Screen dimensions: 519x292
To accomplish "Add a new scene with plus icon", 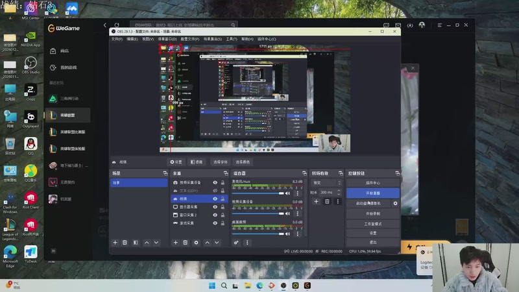I will click(115, 243).
